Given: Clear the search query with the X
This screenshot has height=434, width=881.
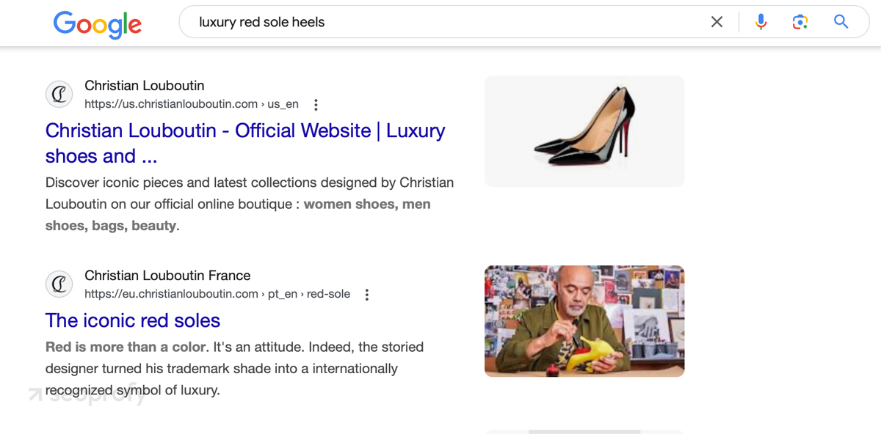Looking at the screenshot, I should point(717,22).
